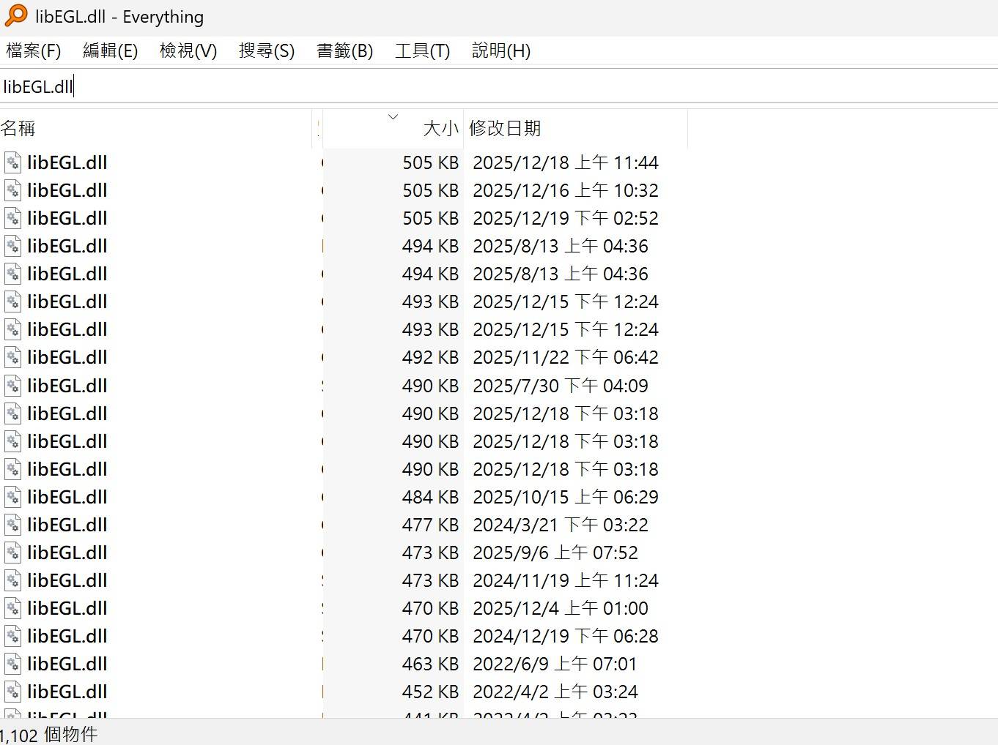Click file icon of 477 KB libEGL.dll

pos(12,525)
